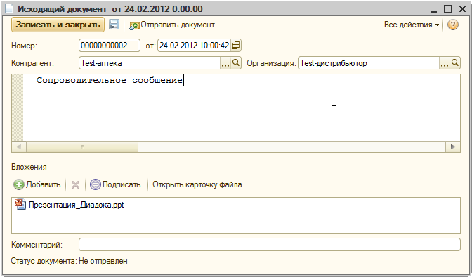This screenshot has width=472, height=277.
Task: Click 'Записать и закрыть' button
Action: tap(58, 25)
